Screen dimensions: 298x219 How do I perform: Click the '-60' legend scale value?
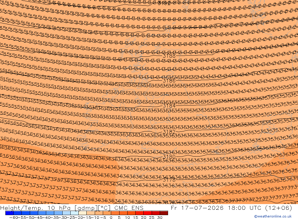13,218
